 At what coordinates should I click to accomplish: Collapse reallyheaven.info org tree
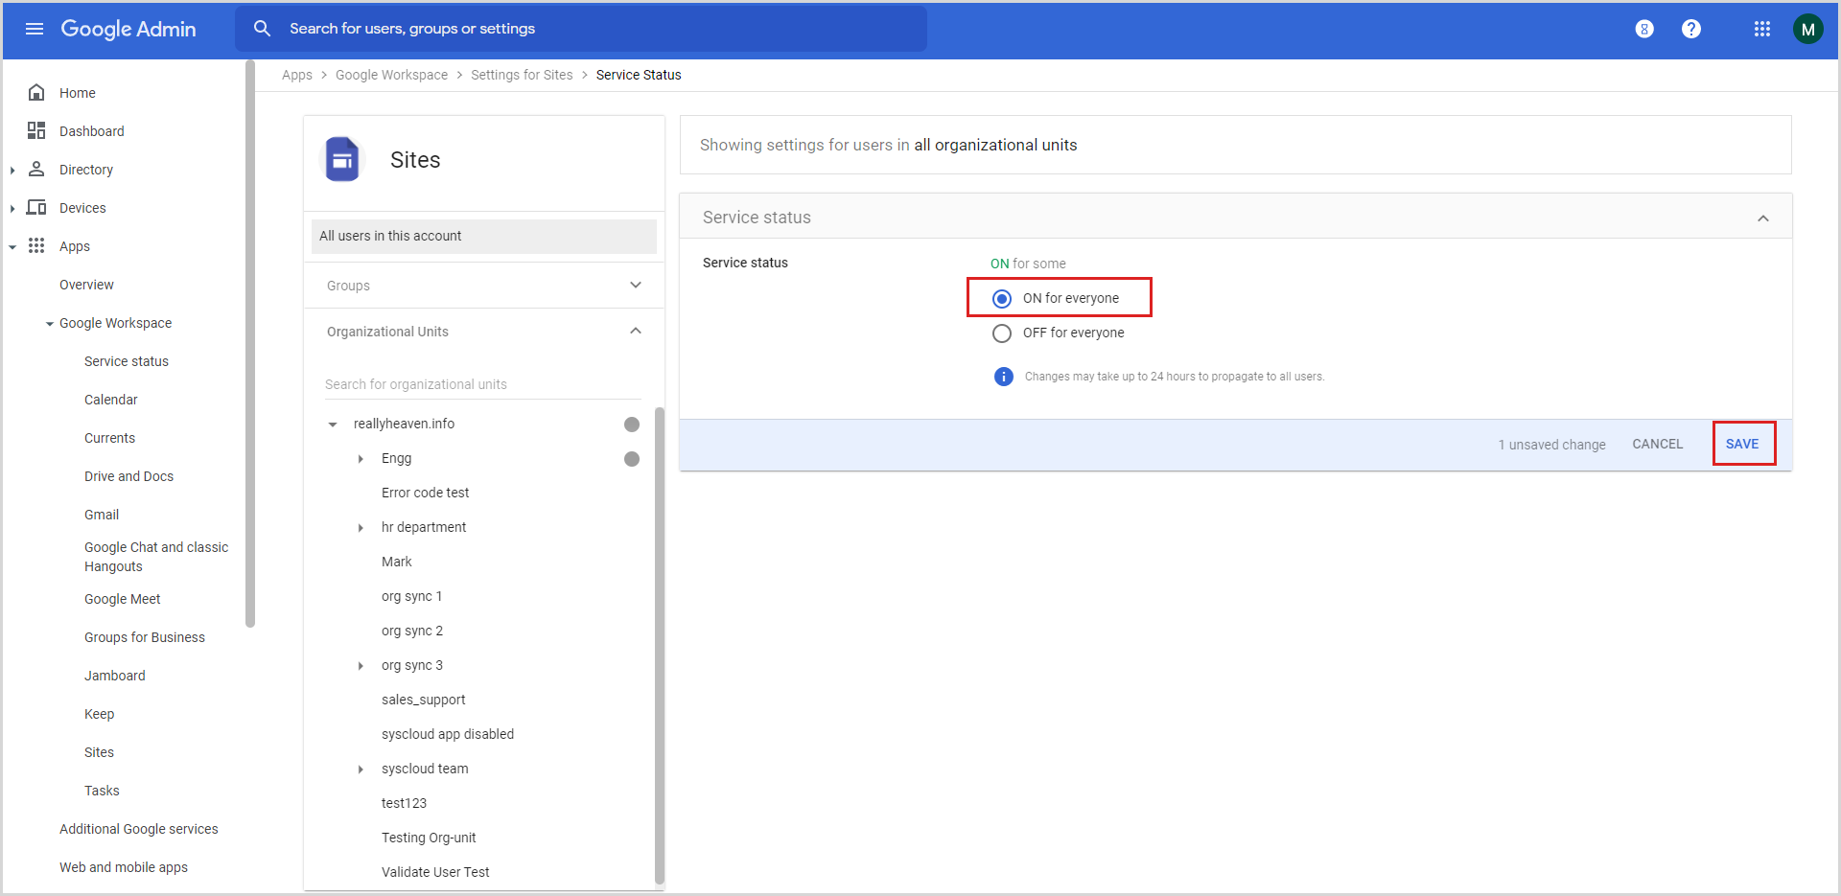coord(333,425)
